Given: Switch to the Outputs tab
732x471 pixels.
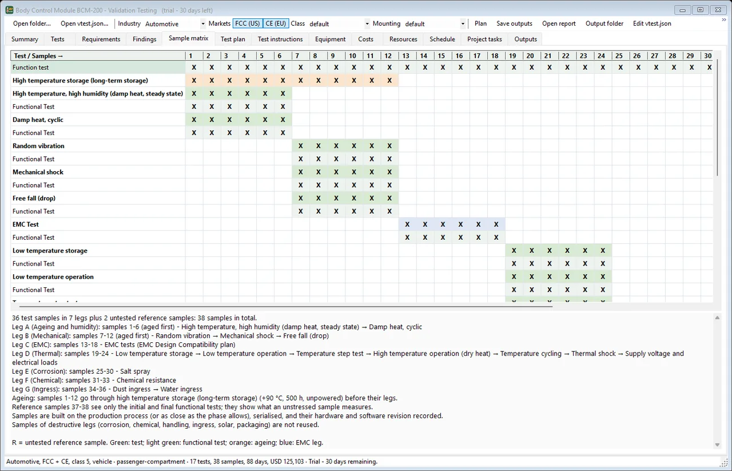Looking at the screenshot, I should pyautogui.click(x=526, y=39).
